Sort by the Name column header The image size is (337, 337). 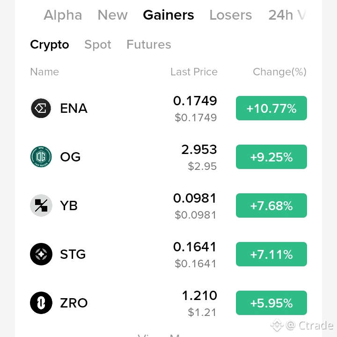coord(44,72)
